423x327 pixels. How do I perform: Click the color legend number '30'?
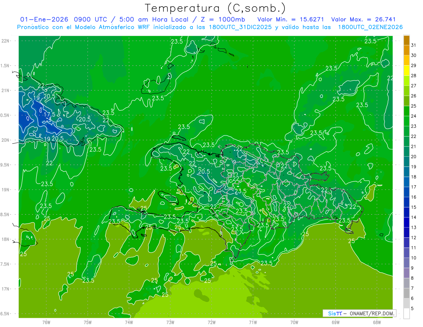click(x=413, y=55)
